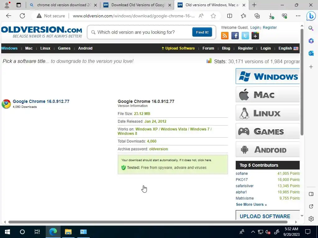Click the Find It! button
318x238 pixels.
(202, 32)
